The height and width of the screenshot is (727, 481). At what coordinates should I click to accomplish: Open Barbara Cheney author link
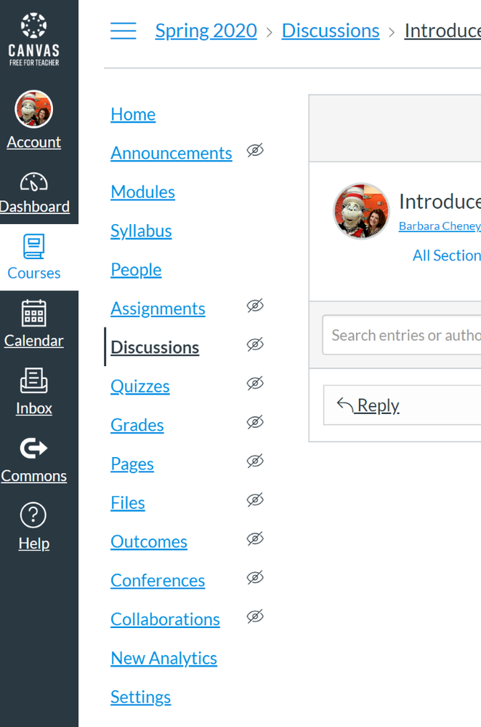click(439, 226)
